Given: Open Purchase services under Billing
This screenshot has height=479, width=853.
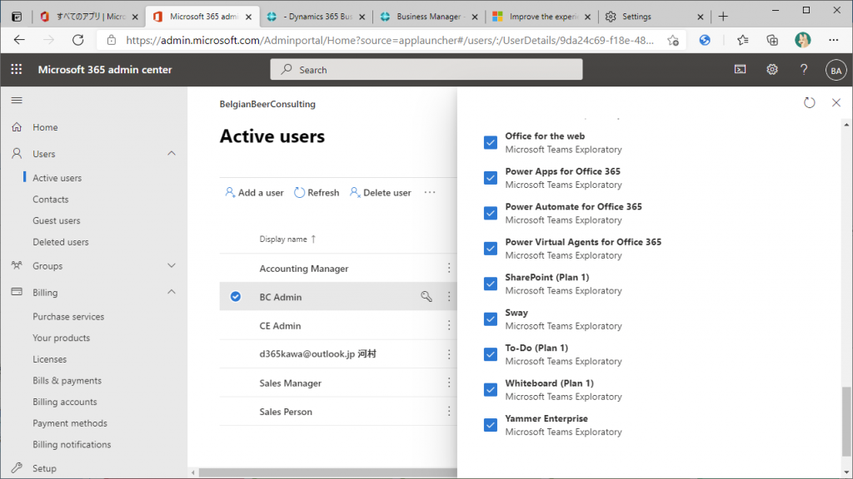Looking at the screenshot, I should tap(68, 316).
